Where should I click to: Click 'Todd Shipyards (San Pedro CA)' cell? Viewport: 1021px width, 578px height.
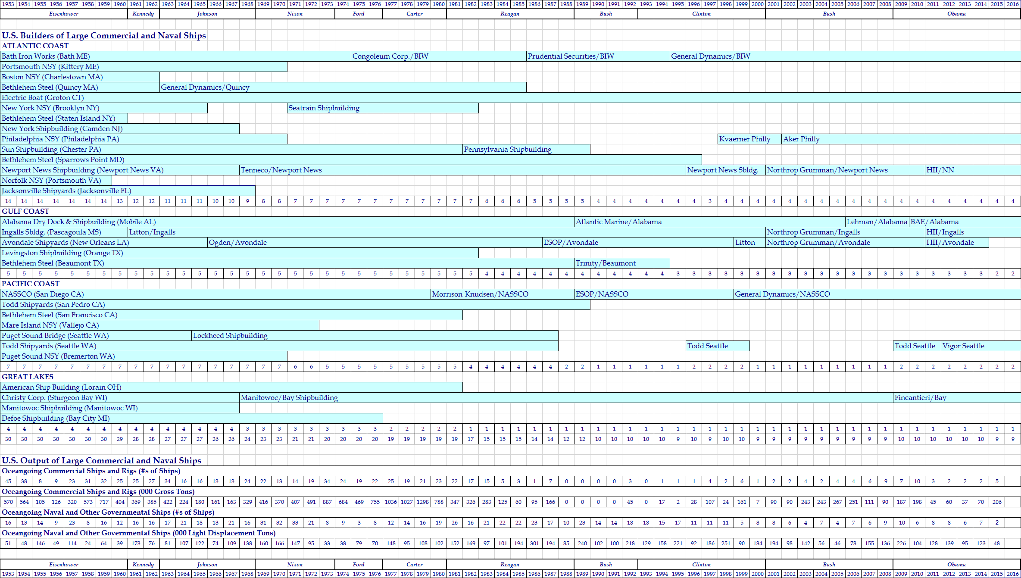(295, 304)
